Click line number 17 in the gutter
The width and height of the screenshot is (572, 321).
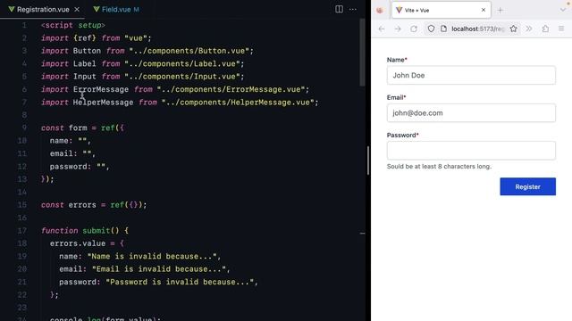[21, 230]
